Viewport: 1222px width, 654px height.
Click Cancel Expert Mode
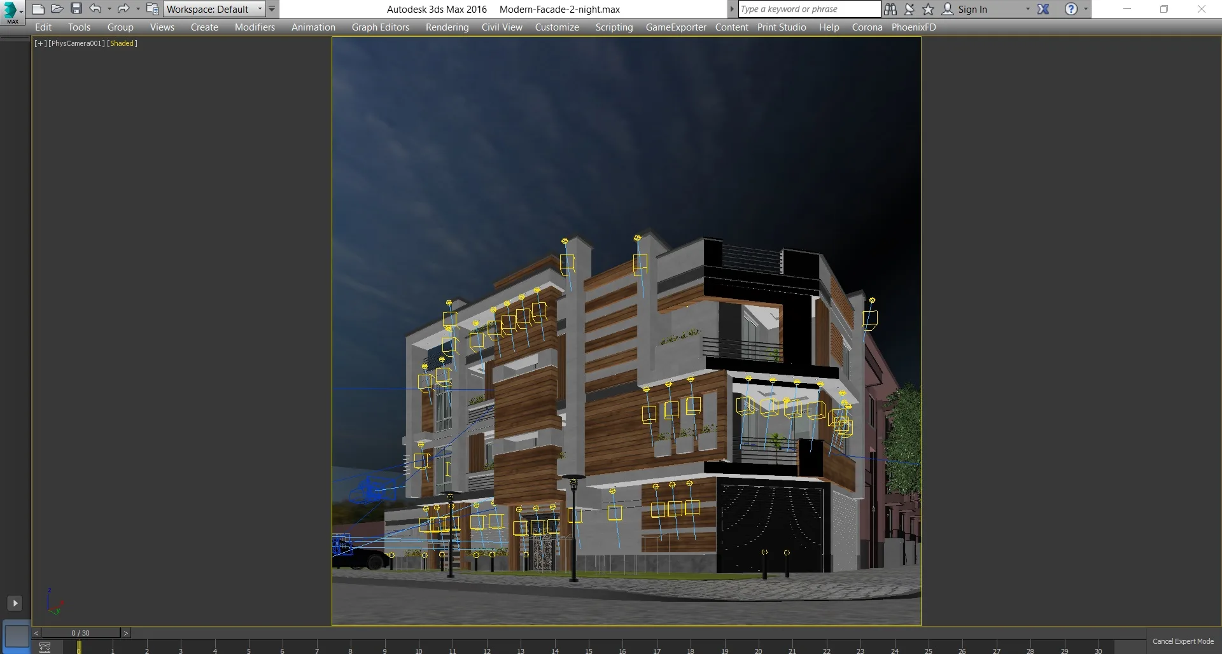pos(1183,641)
